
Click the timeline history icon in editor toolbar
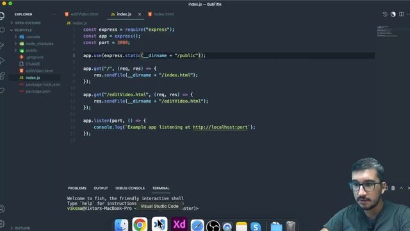[385, 14]
